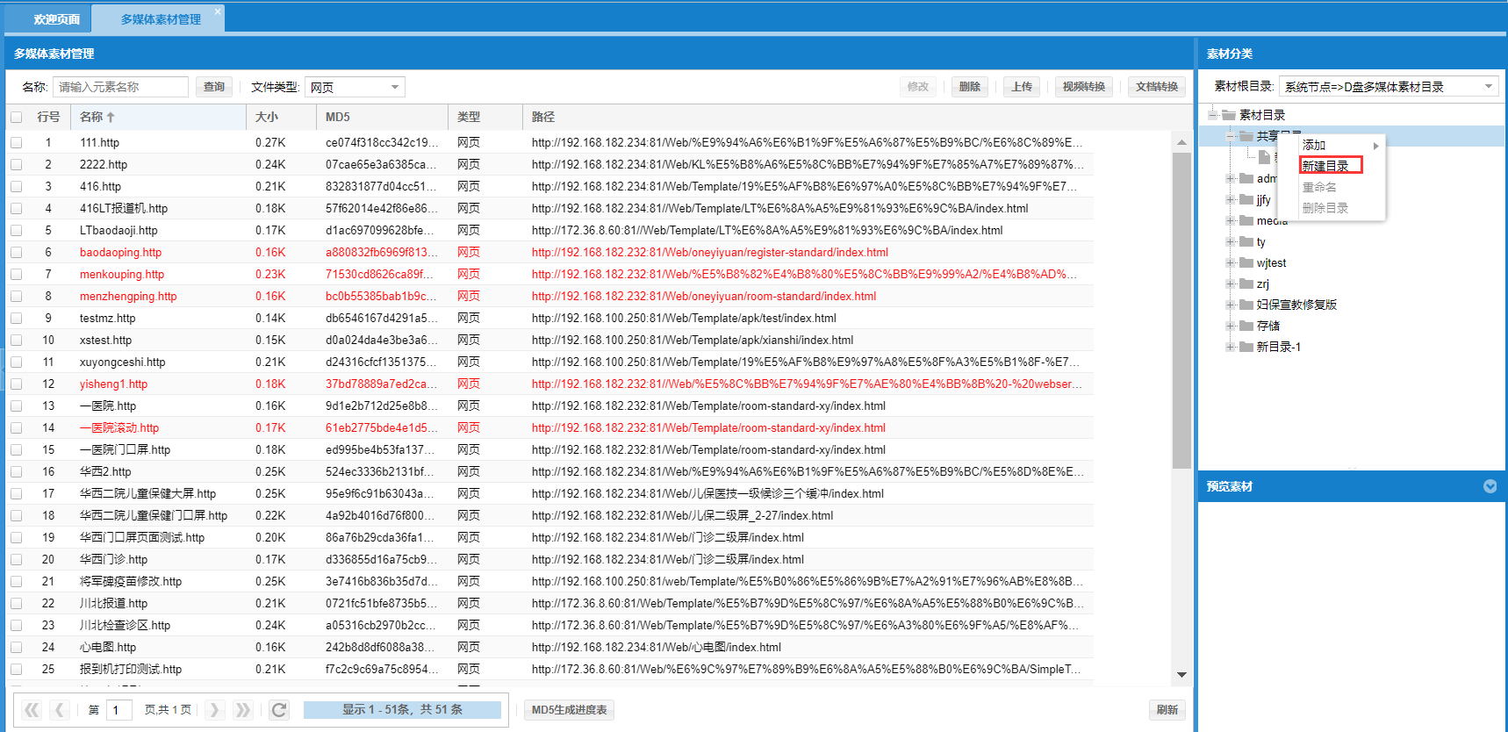Toggle the select-all header checkbox

click(16, 117)
